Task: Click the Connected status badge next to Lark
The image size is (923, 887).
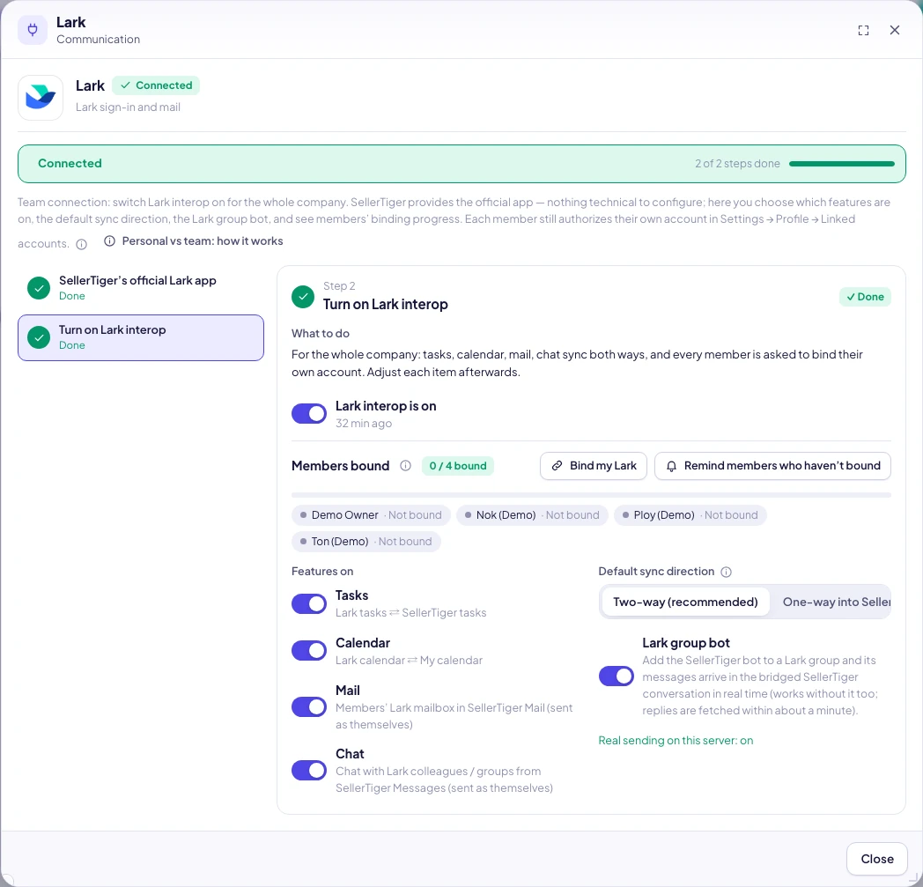Action: click(x=156, y=85)
